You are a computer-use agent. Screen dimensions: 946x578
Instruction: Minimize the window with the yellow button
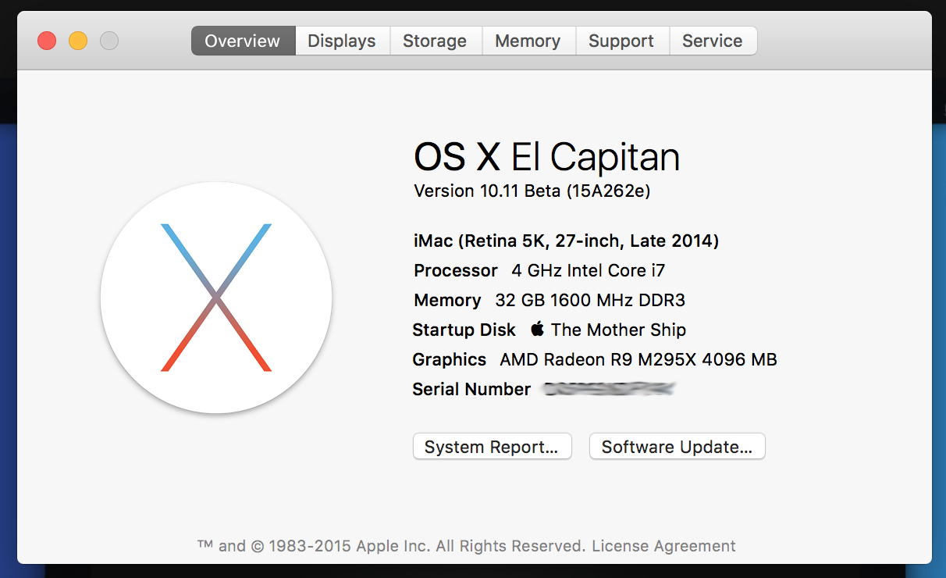pos(78,41)
